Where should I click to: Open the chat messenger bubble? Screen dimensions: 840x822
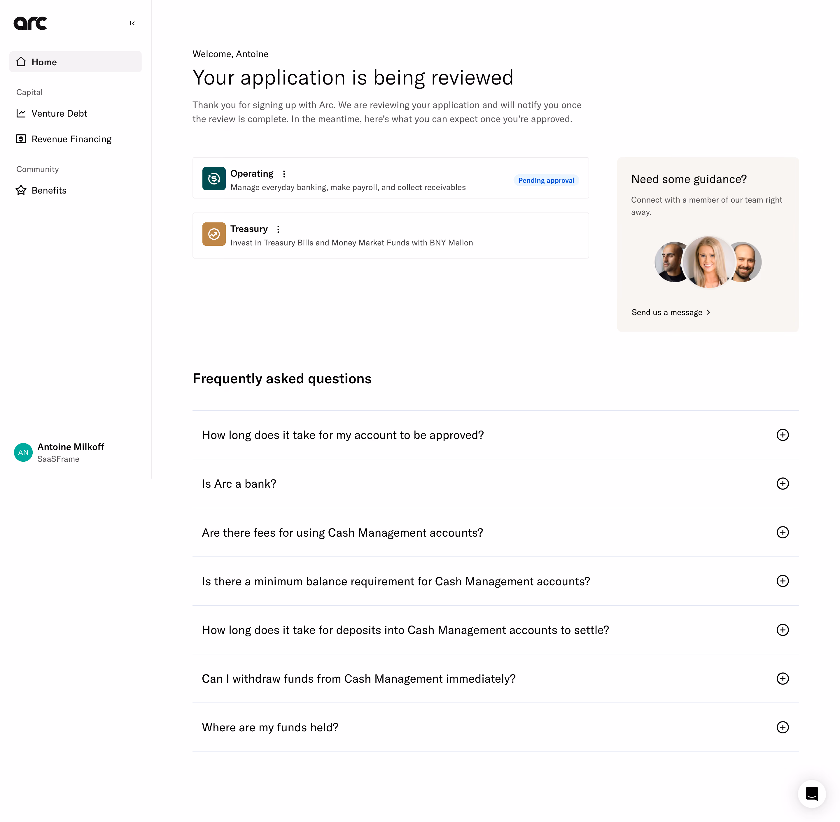[x=812, y=793]
